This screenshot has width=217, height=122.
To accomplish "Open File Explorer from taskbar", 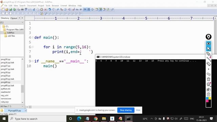I will tap(104, 119).
